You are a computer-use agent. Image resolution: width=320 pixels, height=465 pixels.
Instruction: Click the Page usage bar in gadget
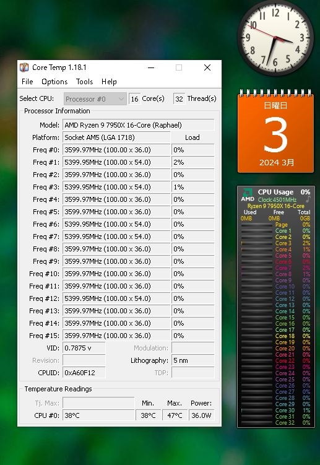click(x=257, y=225)
